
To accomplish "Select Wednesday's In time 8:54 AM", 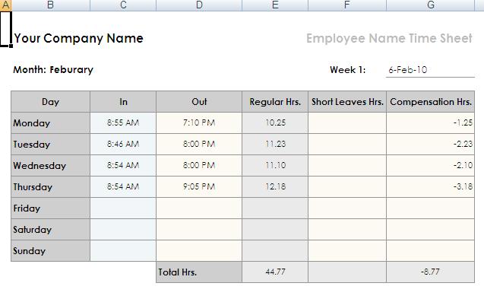I will point(123,166).
